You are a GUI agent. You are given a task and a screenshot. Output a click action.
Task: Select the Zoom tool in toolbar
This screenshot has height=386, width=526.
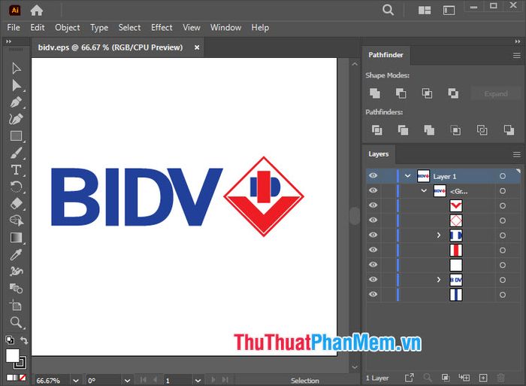16,322
